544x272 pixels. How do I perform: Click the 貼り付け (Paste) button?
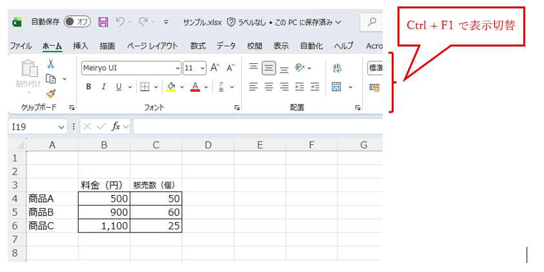point(28,74)
